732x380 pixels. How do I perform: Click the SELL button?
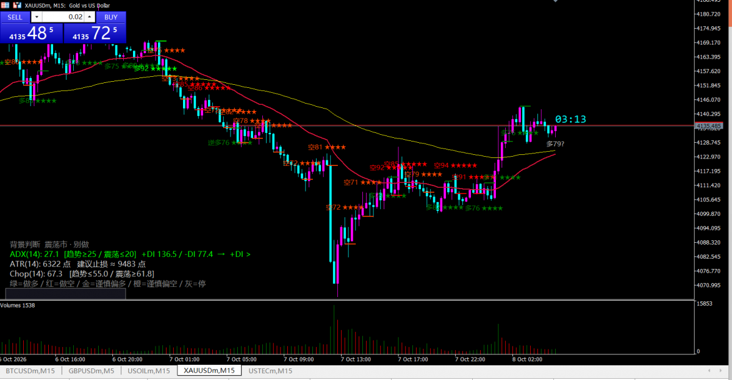pos(15,17)
